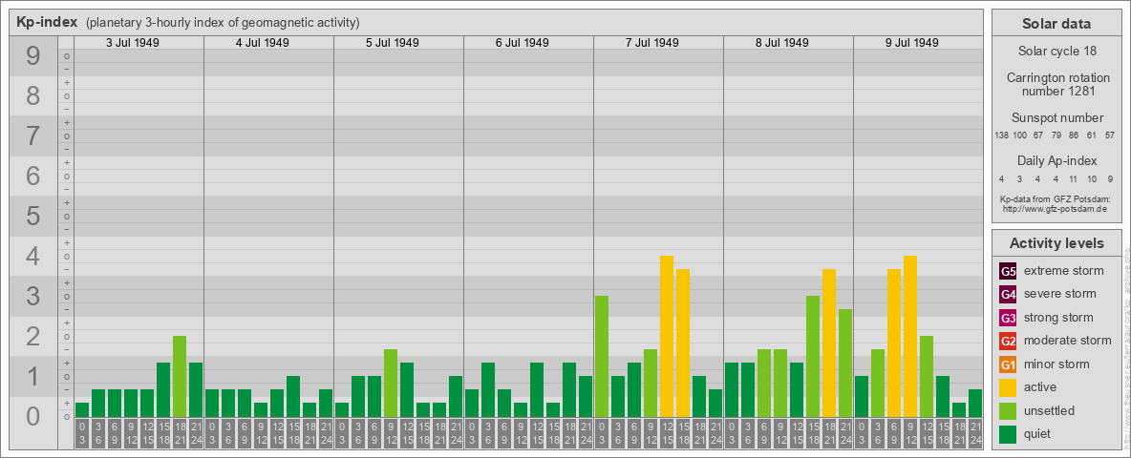This screenshot has height=458, width=1131.
Task: Click the light green 12-15 bar on 9 Jul
Action: (927, 377)
